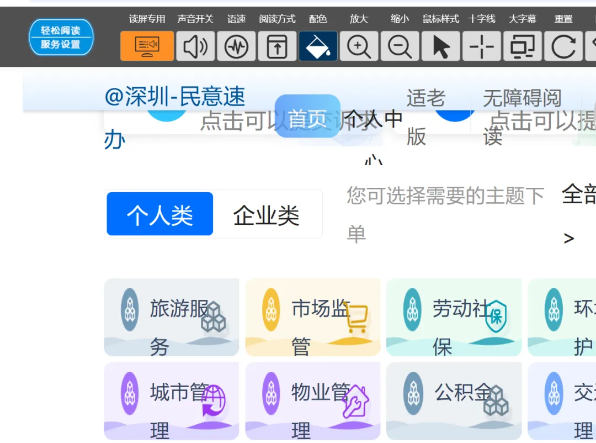Open the 公积金 category card
Viewport: 596px width, 443px height.
pos(454,401)
